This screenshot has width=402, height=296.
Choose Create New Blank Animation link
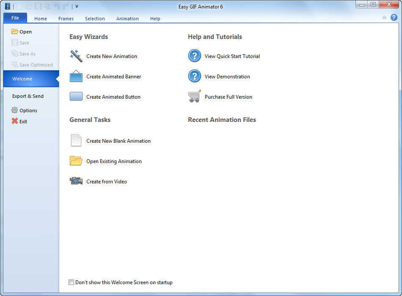click(x=118, y=141)
